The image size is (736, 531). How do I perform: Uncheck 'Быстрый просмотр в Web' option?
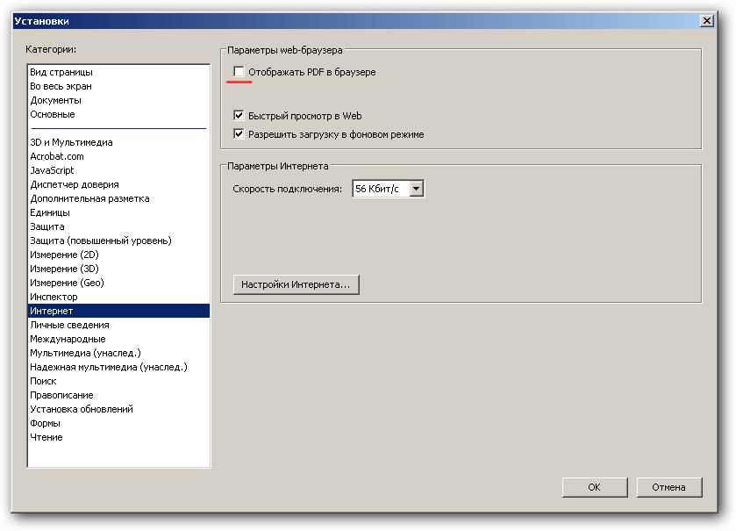click(239, 116)
